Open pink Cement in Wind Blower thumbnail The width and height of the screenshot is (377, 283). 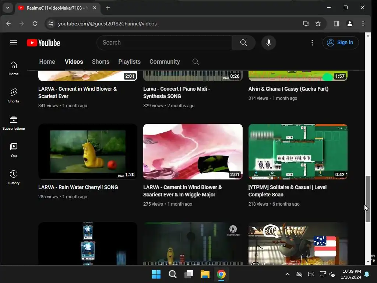click(x=193, y=151)
